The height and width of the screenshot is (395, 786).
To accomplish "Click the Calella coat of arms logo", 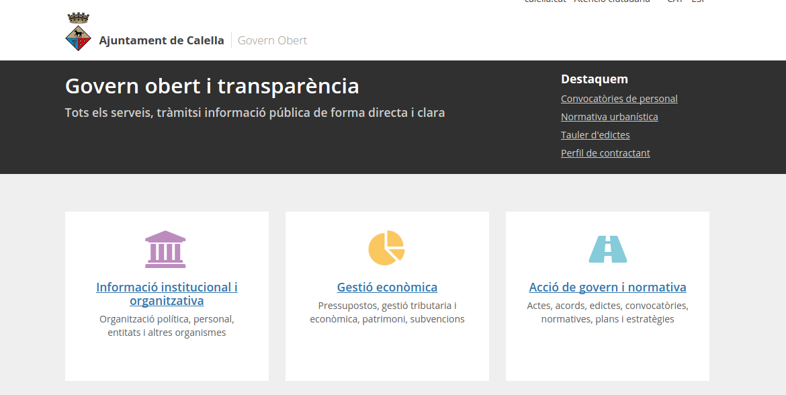I will pyautogui.click(x=78, y=32).
